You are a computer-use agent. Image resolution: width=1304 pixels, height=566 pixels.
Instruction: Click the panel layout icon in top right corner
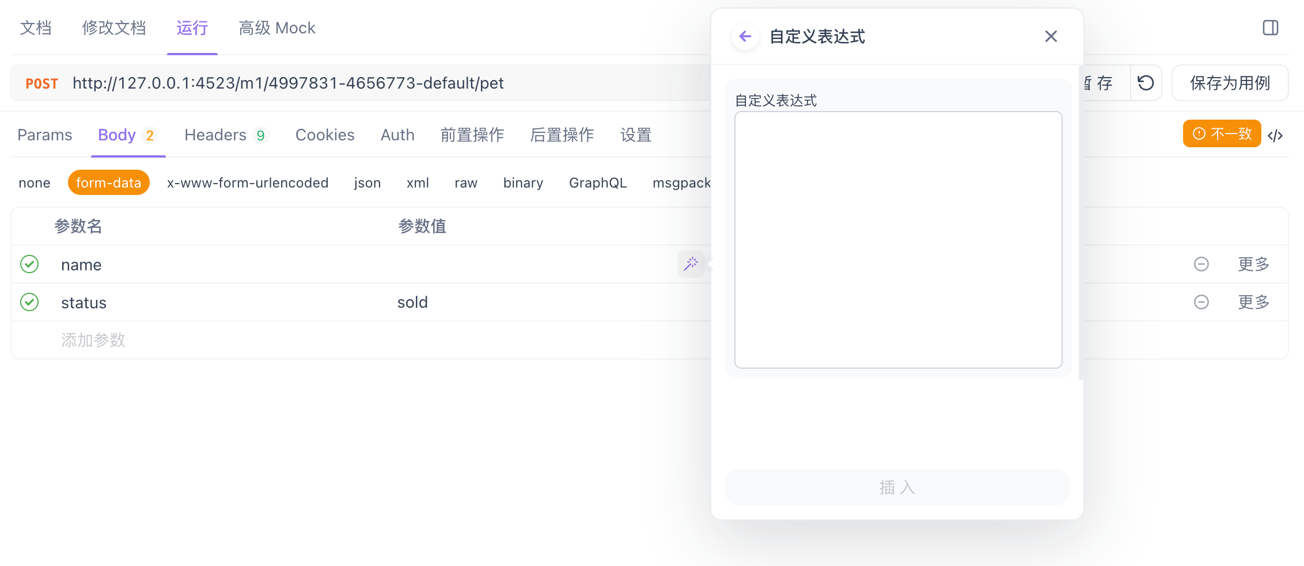tap(1271, 27)
